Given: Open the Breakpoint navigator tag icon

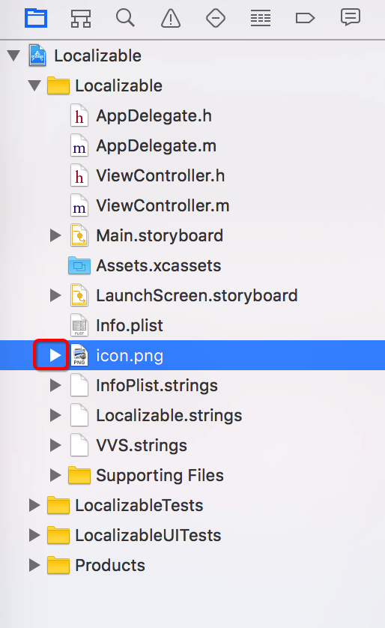Looking at the screenshot, I should (x=306, y=19).
